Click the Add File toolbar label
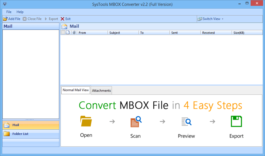265x156 pixels. click(x=14, y=19)
